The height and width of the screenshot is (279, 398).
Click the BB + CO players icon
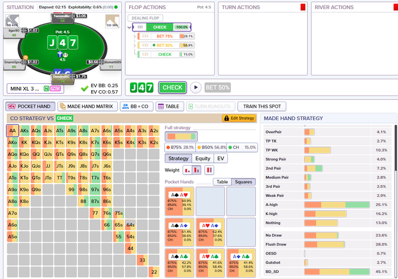pos(126,107)
